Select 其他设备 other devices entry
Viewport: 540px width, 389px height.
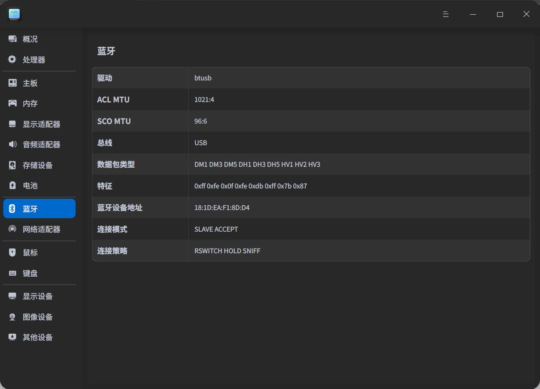coord(38,337)
